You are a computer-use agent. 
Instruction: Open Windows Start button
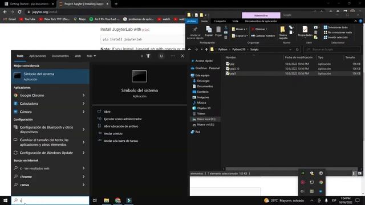(5, 200)
